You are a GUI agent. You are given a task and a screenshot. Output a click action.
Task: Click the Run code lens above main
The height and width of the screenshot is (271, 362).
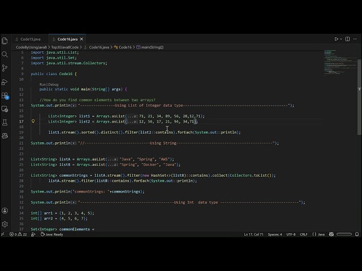tap(43, 84)
